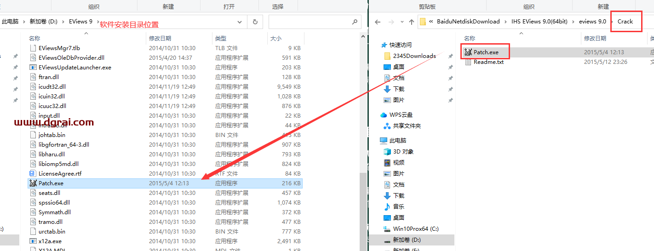The width and height of the screenshot is (654, 251).
Task: Expand the address bar history dropdown
Action: [x=240, y=22]
